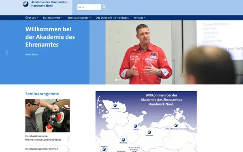Click the Willkommen bei der Akademie slide heading
Image resolution: width=243 pixels, height=152 pixels.
coord(50,37)
